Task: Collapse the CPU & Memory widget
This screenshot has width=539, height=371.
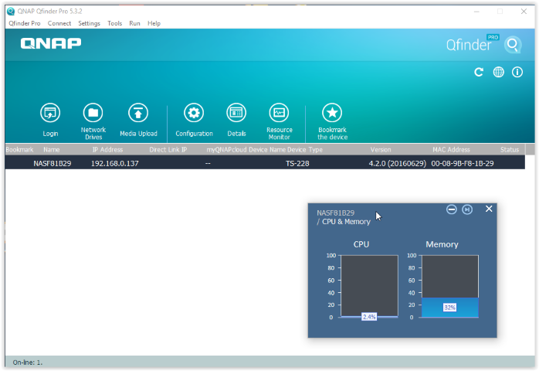Action: click(452, 209)
